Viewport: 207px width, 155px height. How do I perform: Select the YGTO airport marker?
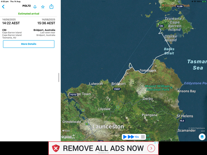point(73,94)
